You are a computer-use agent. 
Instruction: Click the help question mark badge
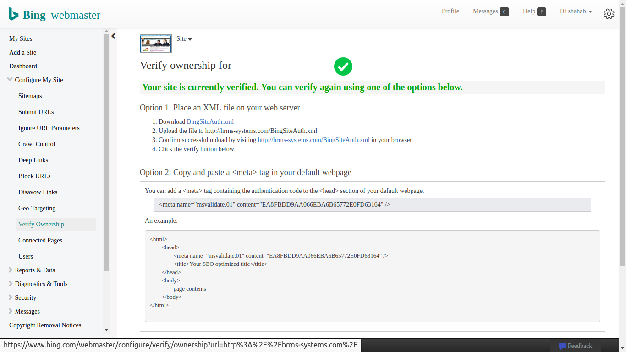542,12
